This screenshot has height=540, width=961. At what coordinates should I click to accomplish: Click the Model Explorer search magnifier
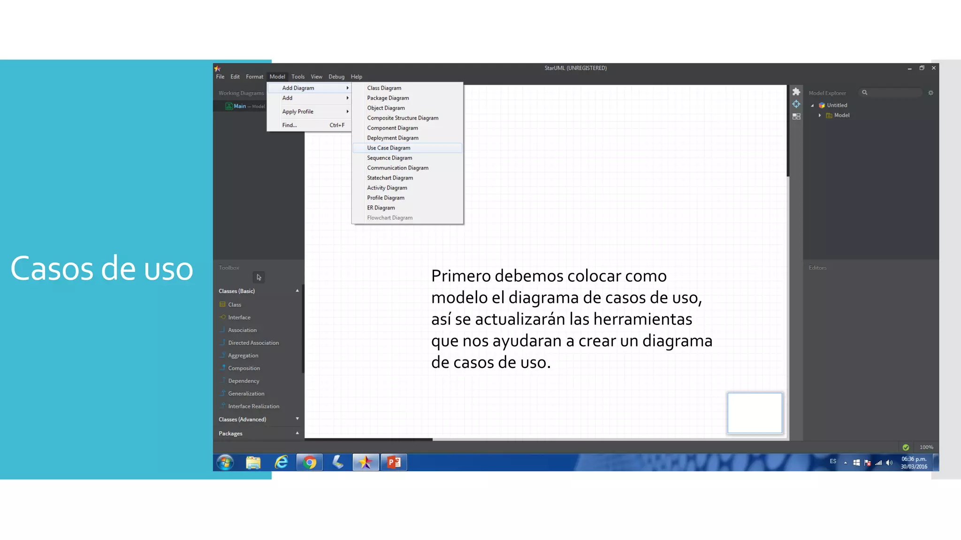click(x=864, y=93)
